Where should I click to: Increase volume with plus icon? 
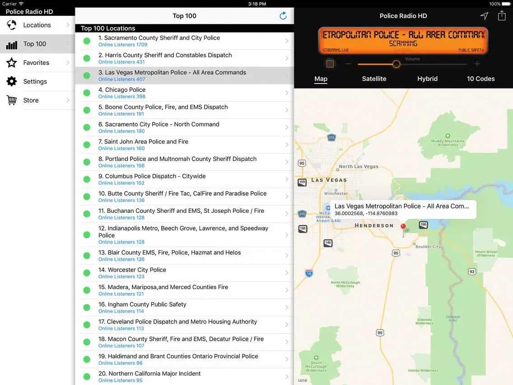point(477,64)
